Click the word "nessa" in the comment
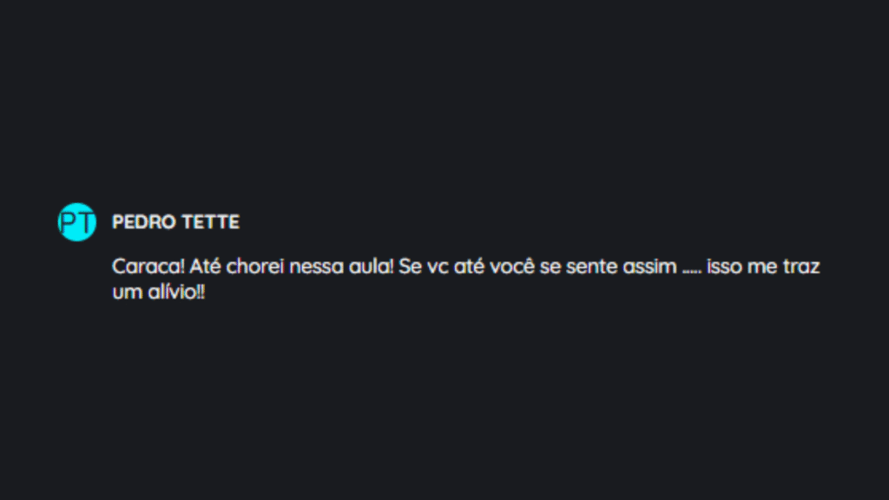The height and width of the screenshot is (500, 889). 313,266
